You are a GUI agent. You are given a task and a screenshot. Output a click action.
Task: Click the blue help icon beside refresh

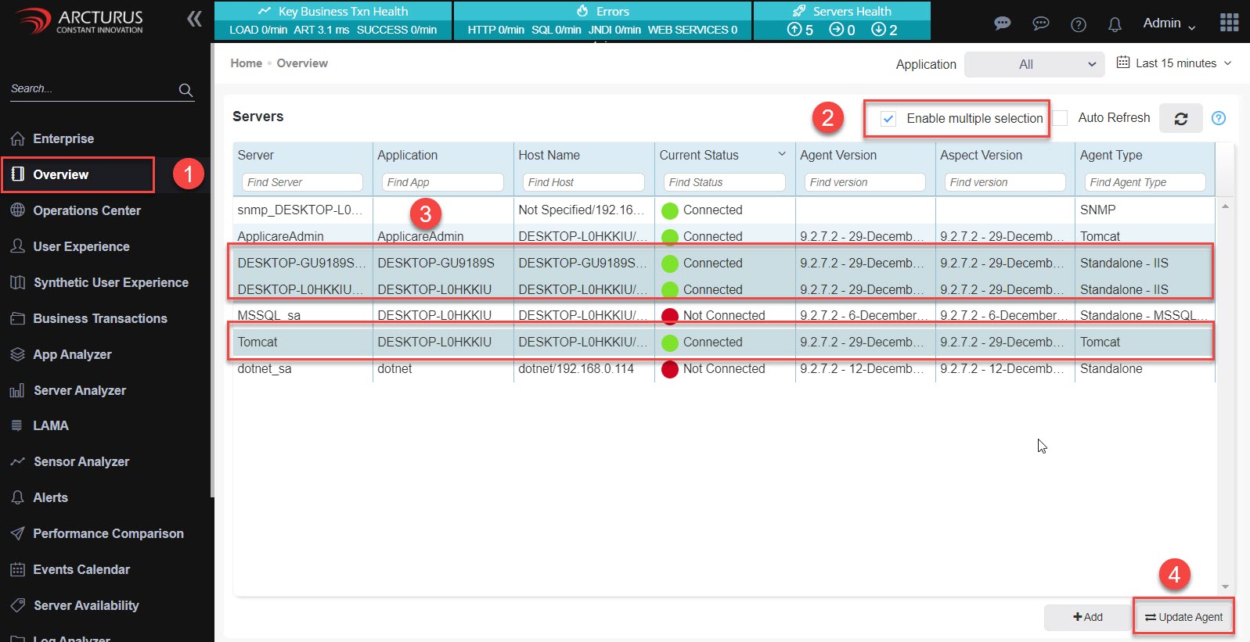[x=1218, y=118]
